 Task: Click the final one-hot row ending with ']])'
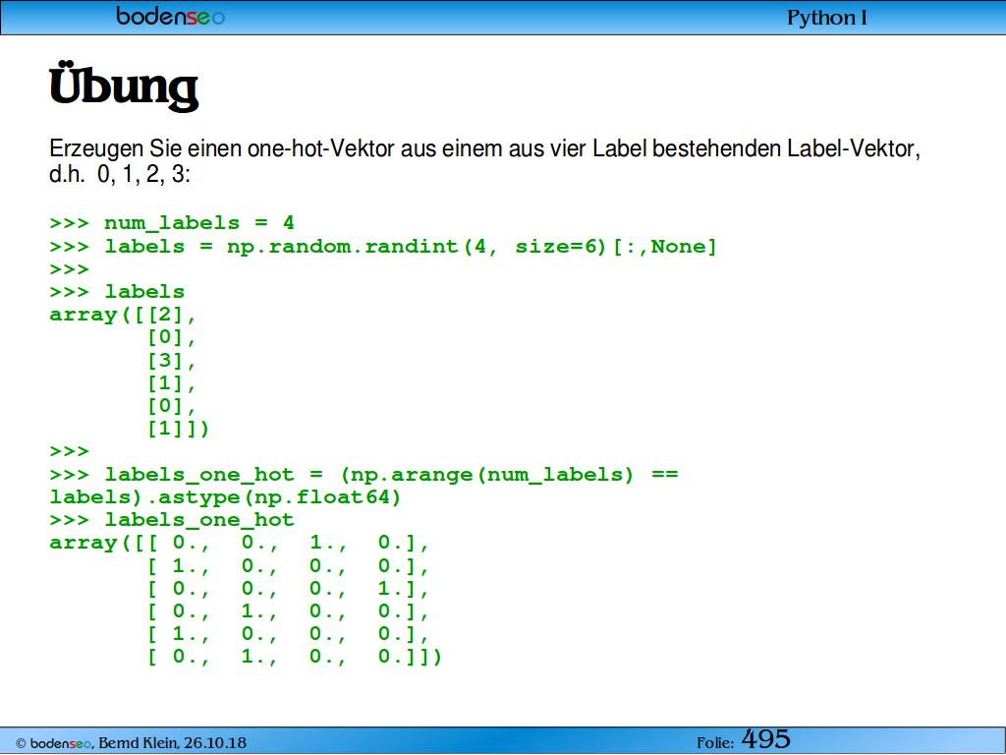pos(295,657)
